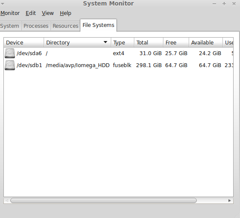Image resolution: width=240 pixels, height=218 pixels.
Task: Switch to the Resources tab
Action: 65,26
